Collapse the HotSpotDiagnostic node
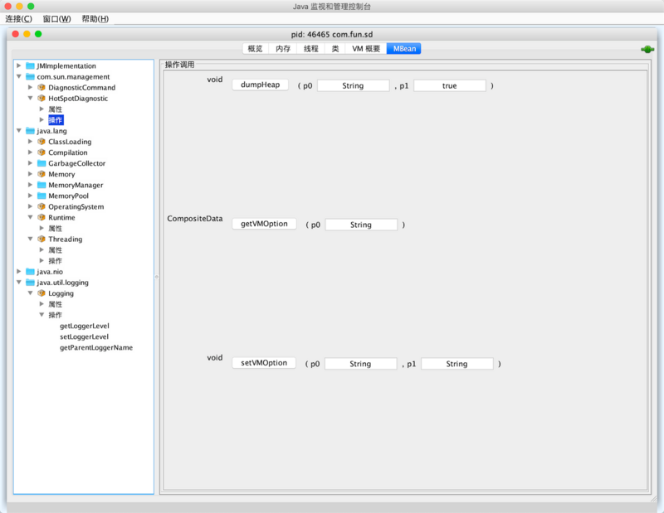 [x=30, y=98]
